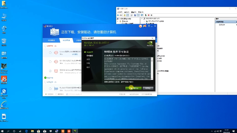Click the blue help question mark toolbar icon
This screenshot has width=237, height=133.
[135, 15]
